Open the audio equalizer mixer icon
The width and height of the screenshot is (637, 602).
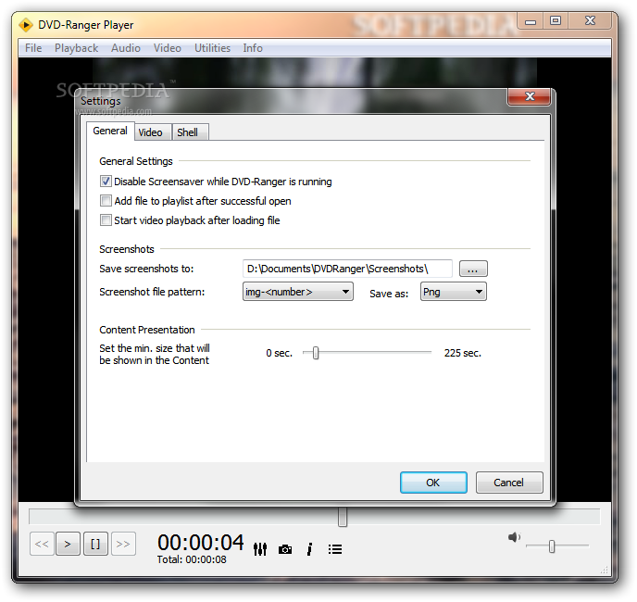coord(260,549)
